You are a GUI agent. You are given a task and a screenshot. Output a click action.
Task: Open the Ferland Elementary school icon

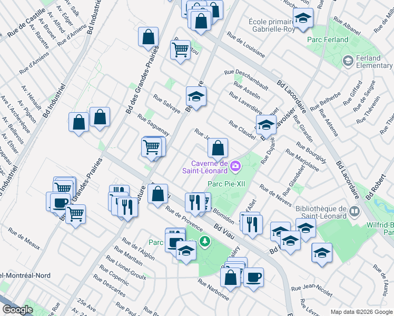tap(348, 62)
